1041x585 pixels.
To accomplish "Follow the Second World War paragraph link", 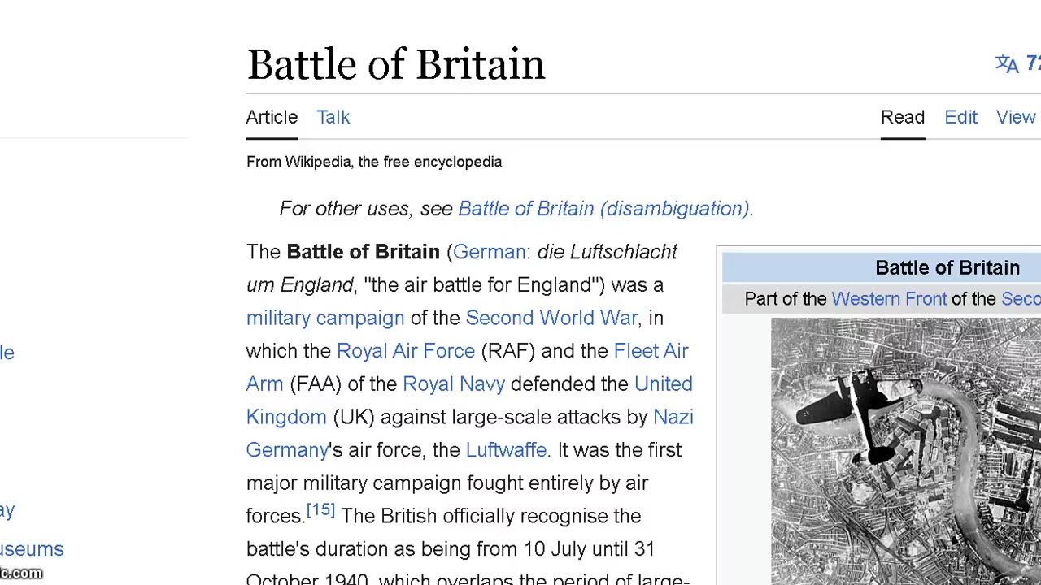I will pos(551,318).
